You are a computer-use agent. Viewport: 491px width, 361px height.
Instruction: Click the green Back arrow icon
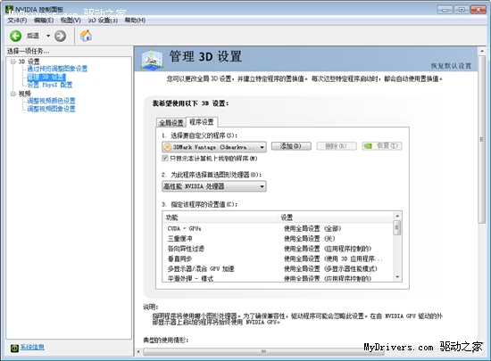point(16,36)
